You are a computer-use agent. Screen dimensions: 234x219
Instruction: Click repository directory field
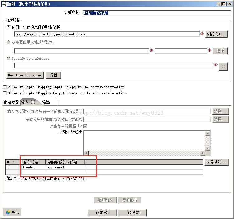[x=181, y=51]
